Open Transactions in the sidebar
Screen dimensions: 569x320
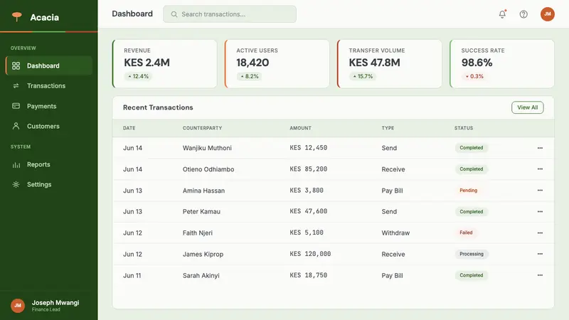(x=49, y=86)
